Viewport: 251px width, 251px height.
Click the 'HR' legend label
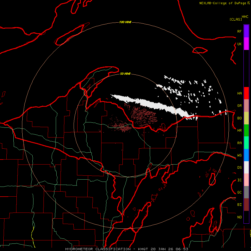pos(239,131)
